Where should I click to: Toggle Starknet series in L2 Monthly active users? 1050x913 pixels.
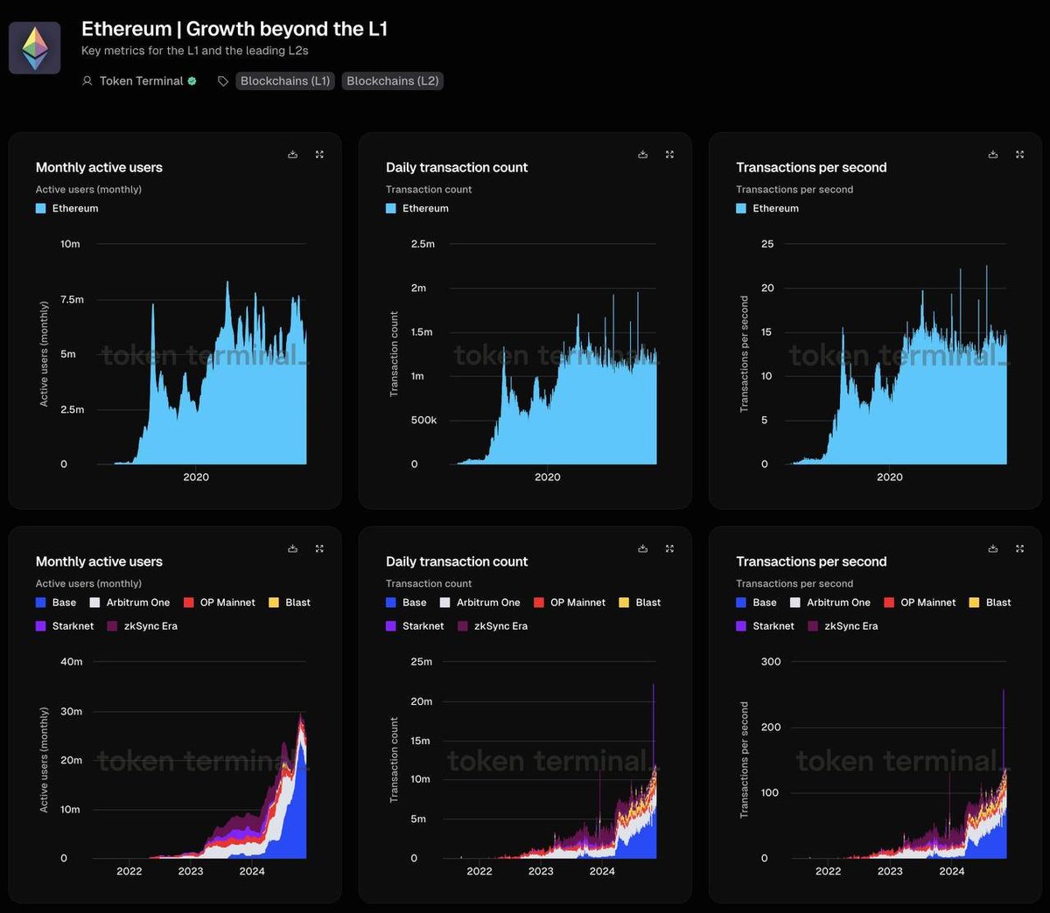click(x=65, y=626)
